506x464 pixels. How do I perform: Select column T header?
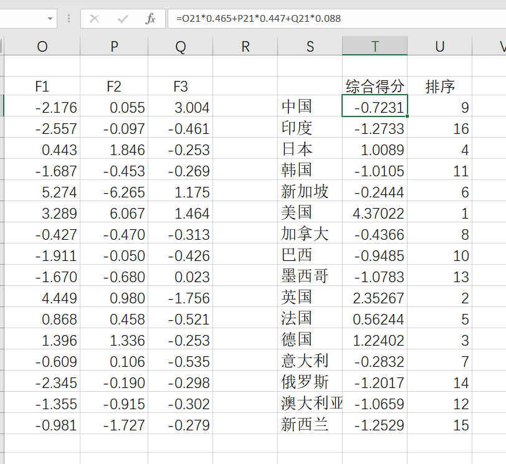[x=375, y=46]
